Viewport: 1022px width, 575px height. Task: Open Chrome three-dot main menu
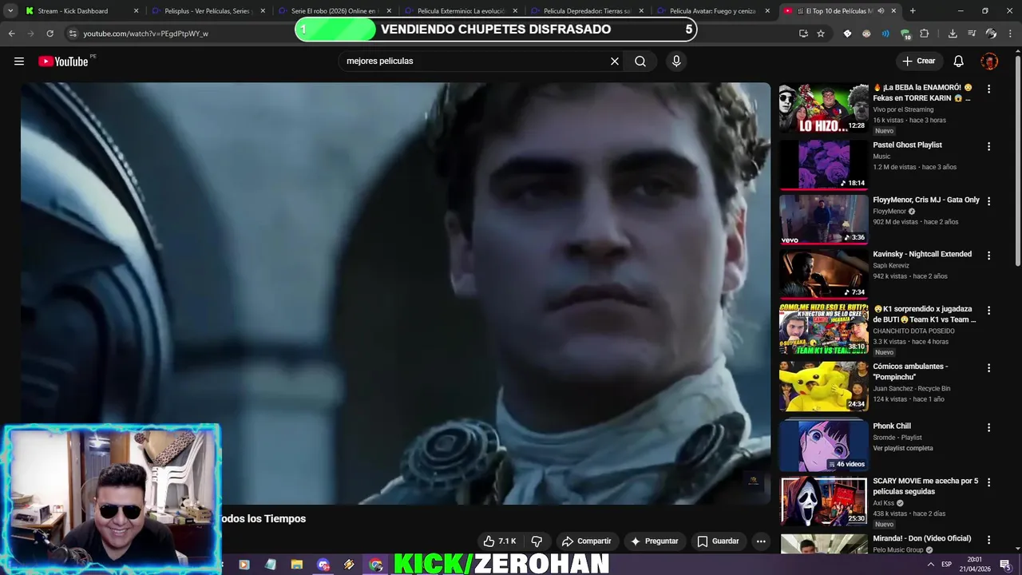1010,34
